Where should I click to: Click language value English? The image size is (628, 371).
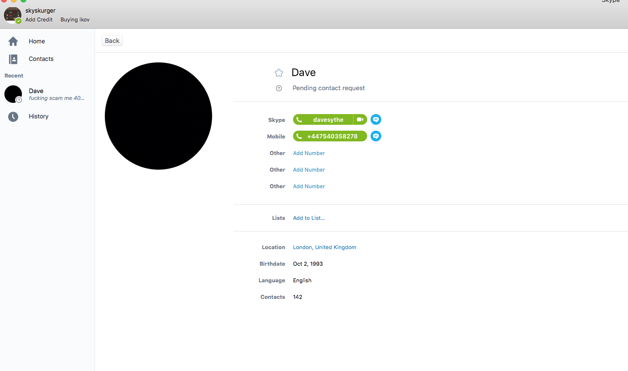pyautogui.click(x=302, y=280)
